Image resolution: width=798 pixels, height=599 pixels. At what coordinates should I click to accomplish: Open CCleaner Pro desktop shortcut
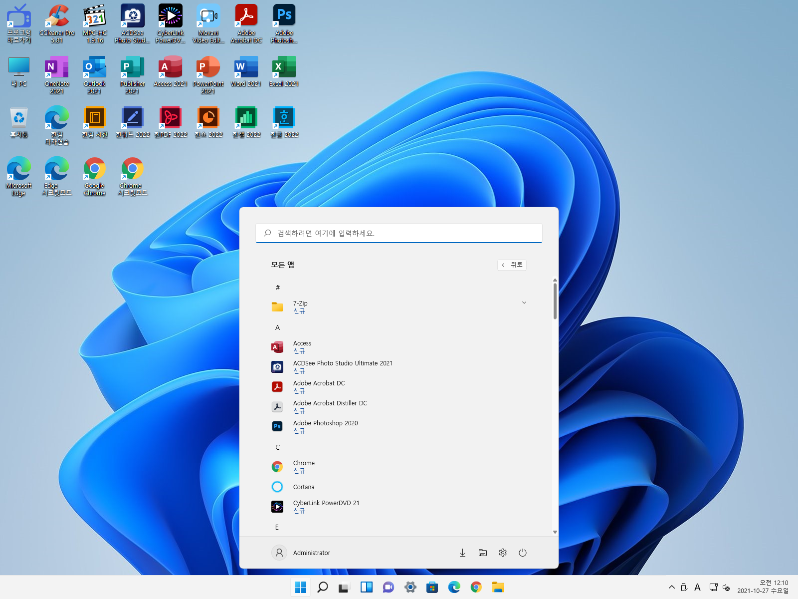pyautogui.click(x=57, y=23)
